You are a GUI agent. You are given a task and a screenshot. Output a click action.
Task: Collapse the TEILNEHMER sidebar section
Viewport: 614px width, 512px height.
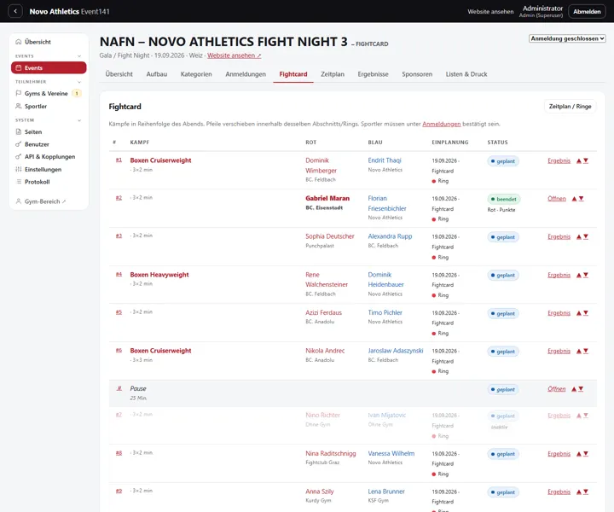click(79, 82)
